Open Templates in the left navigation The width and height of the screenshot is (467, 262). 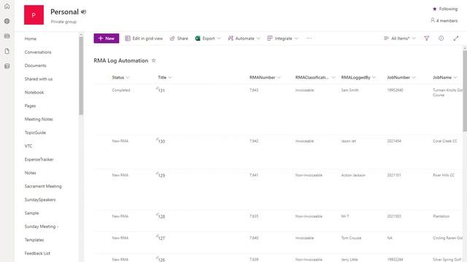click(x=34, y=240)
